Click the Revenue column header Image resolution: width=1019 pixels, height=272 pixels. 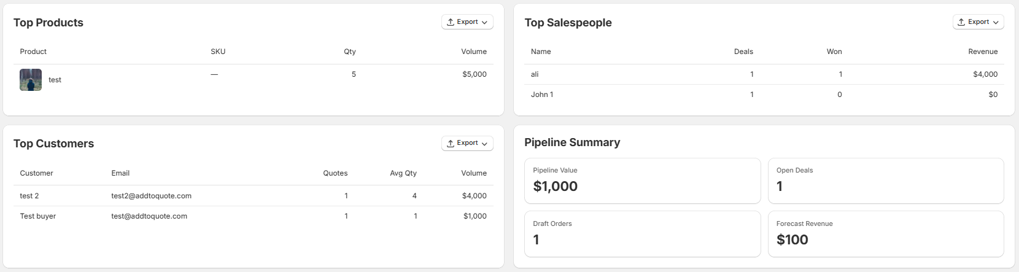point(983,52)
